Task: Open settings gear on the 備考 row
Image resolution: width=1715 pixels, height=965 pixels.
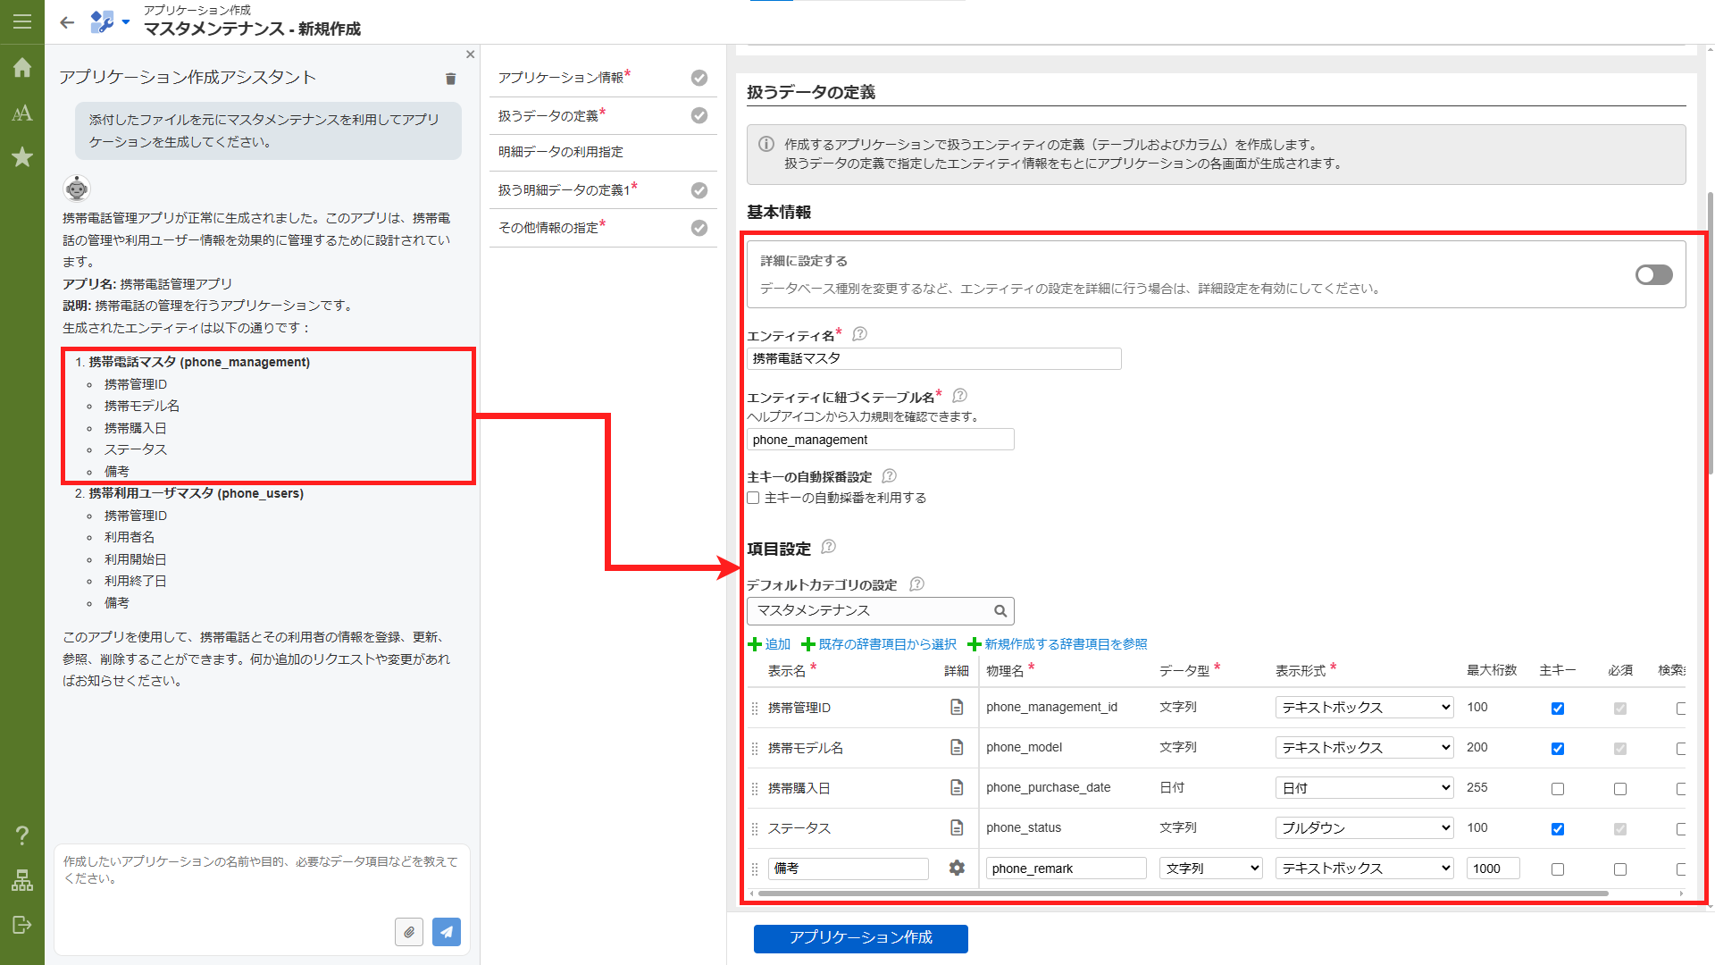Action: [x=957, y=868]
